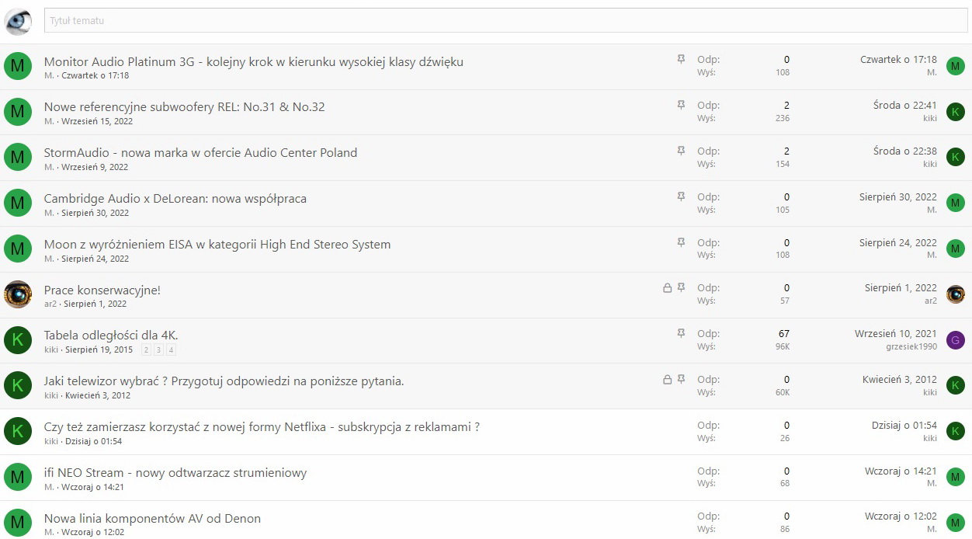Screen dimensions: 972x539
Task: Open Cambridge Audio x DeLorean thread
Action: (175, 198)
